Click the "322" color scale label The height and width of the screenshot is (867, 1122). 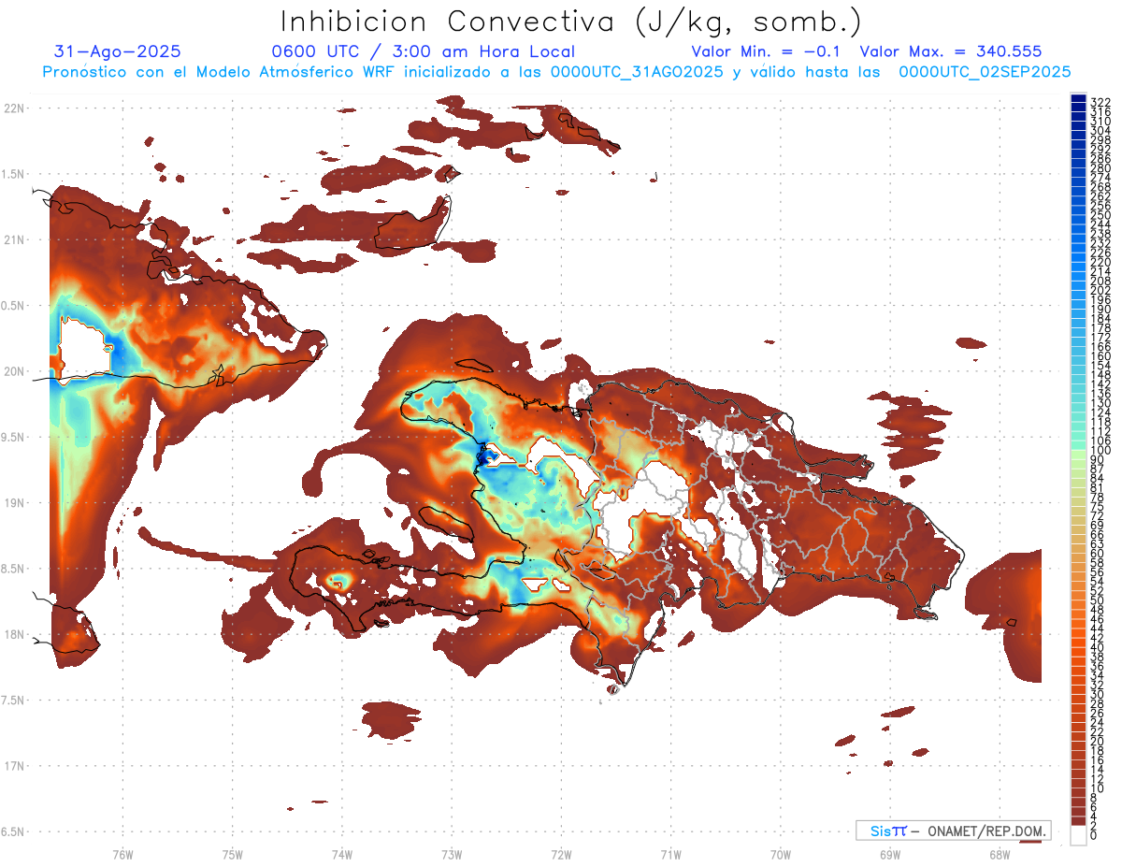(1100, 101)
